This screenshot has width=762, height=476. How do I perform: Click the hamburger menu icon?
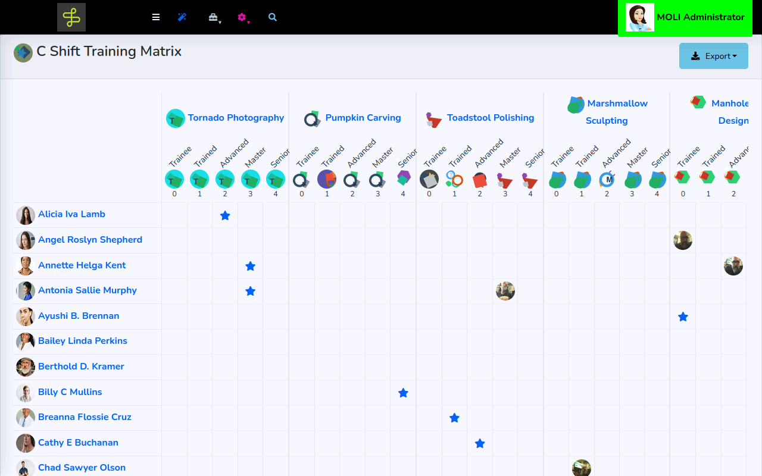156,17
